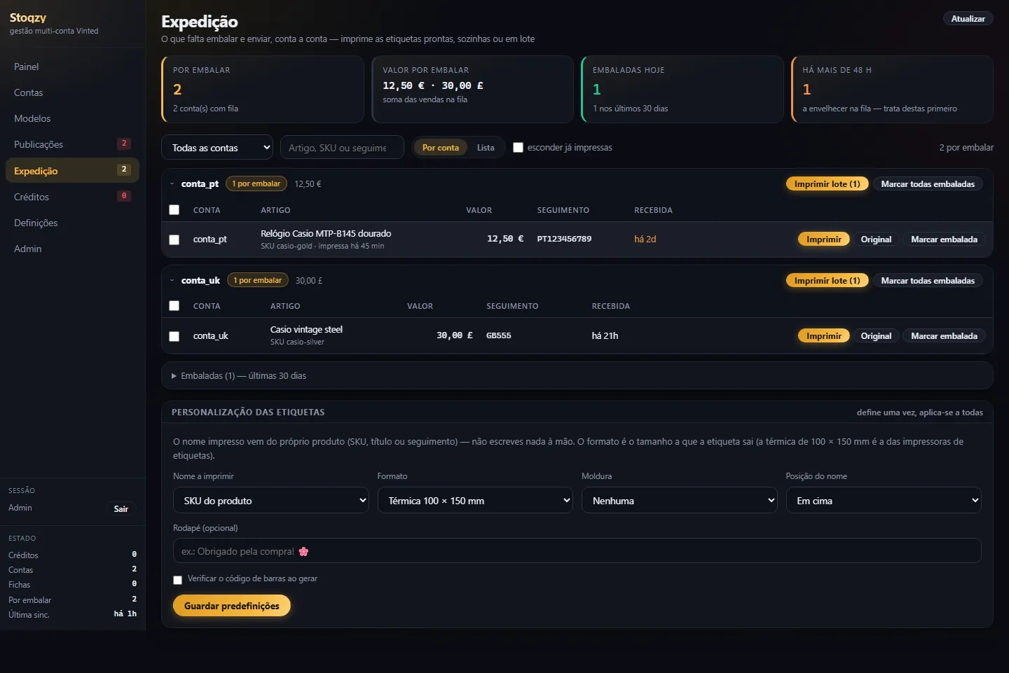Click the Por embalar summary card

tap(263, 89)
